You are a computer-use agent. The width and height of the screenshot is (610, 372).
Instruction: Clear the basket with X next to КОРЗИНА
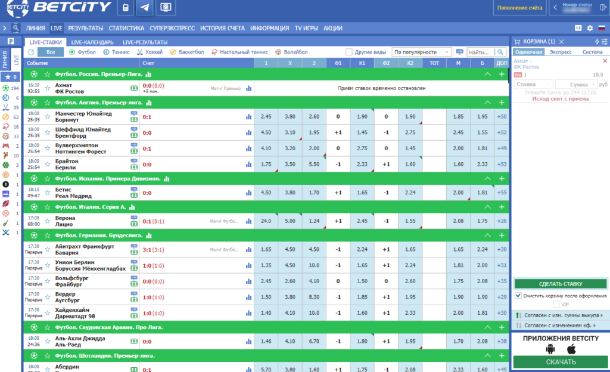click(561, 42)
